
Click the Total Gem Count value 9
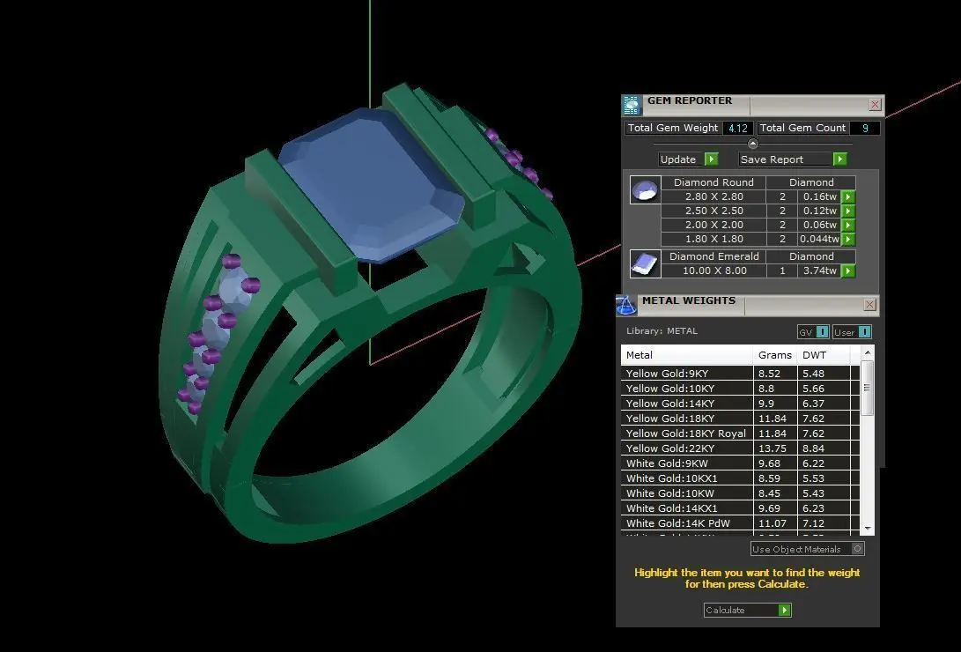[865, 128]
